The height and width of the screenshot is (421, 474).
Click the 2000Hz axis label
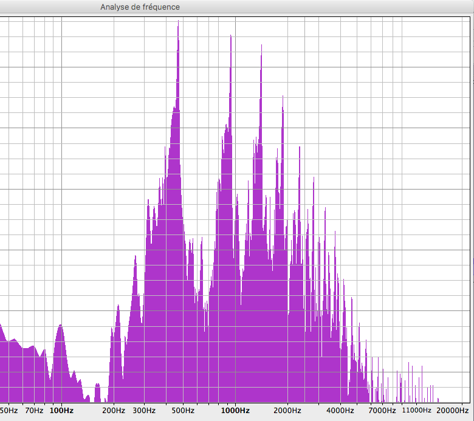pos(287,411)
